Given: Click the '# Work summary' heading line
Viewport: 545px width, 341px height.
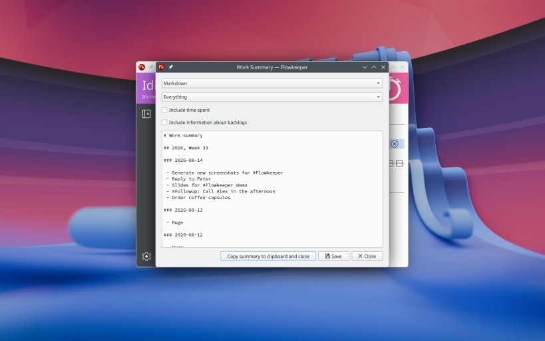Looking at the screenshot, I should click(x=183, y=135).
